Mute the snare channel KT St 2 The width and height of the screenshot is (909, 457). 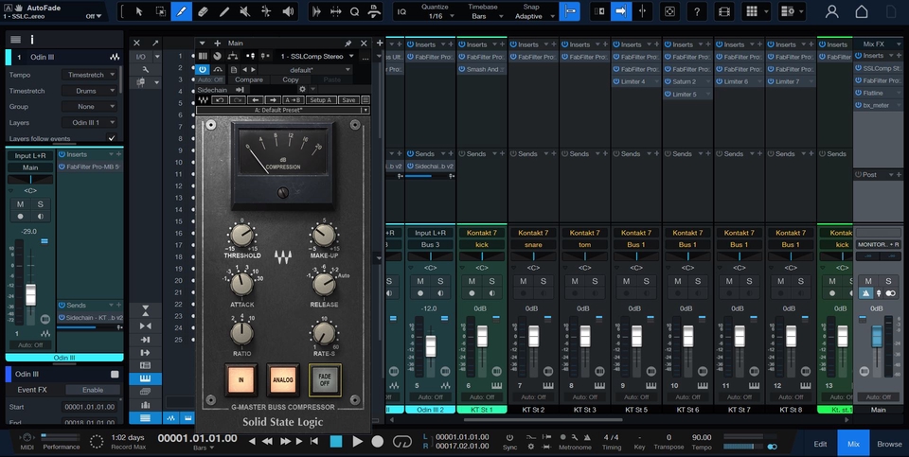pos(523,281)
